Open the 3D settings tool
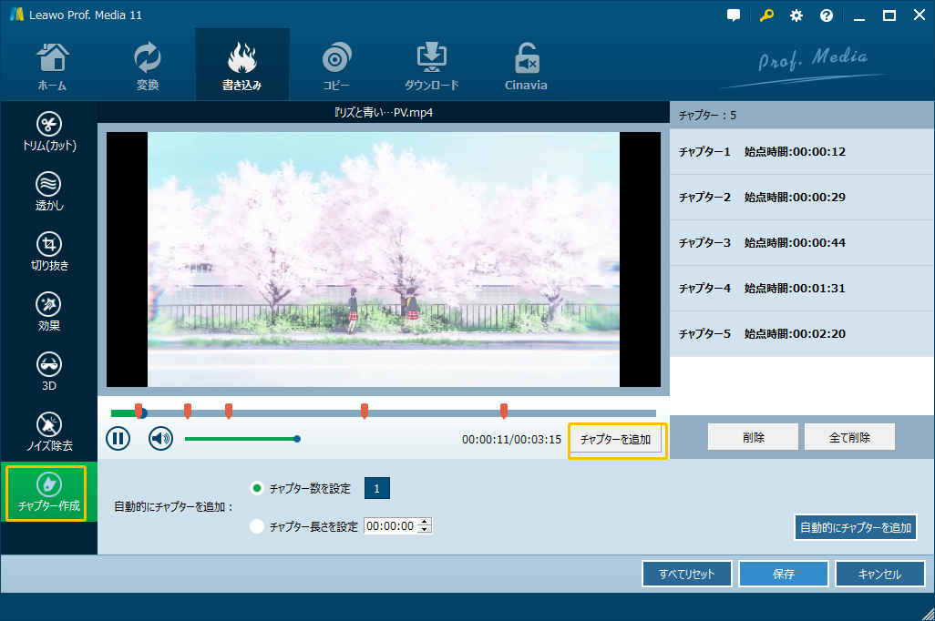The width and height of the screenshot is (935, 621). coord(49,372)
